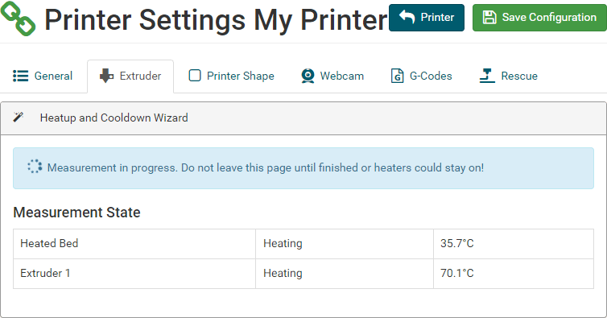The image size is (607, 318).
Task: Click the Heated Bed temperature 35.7°C cell
Action: pos(514,244)
